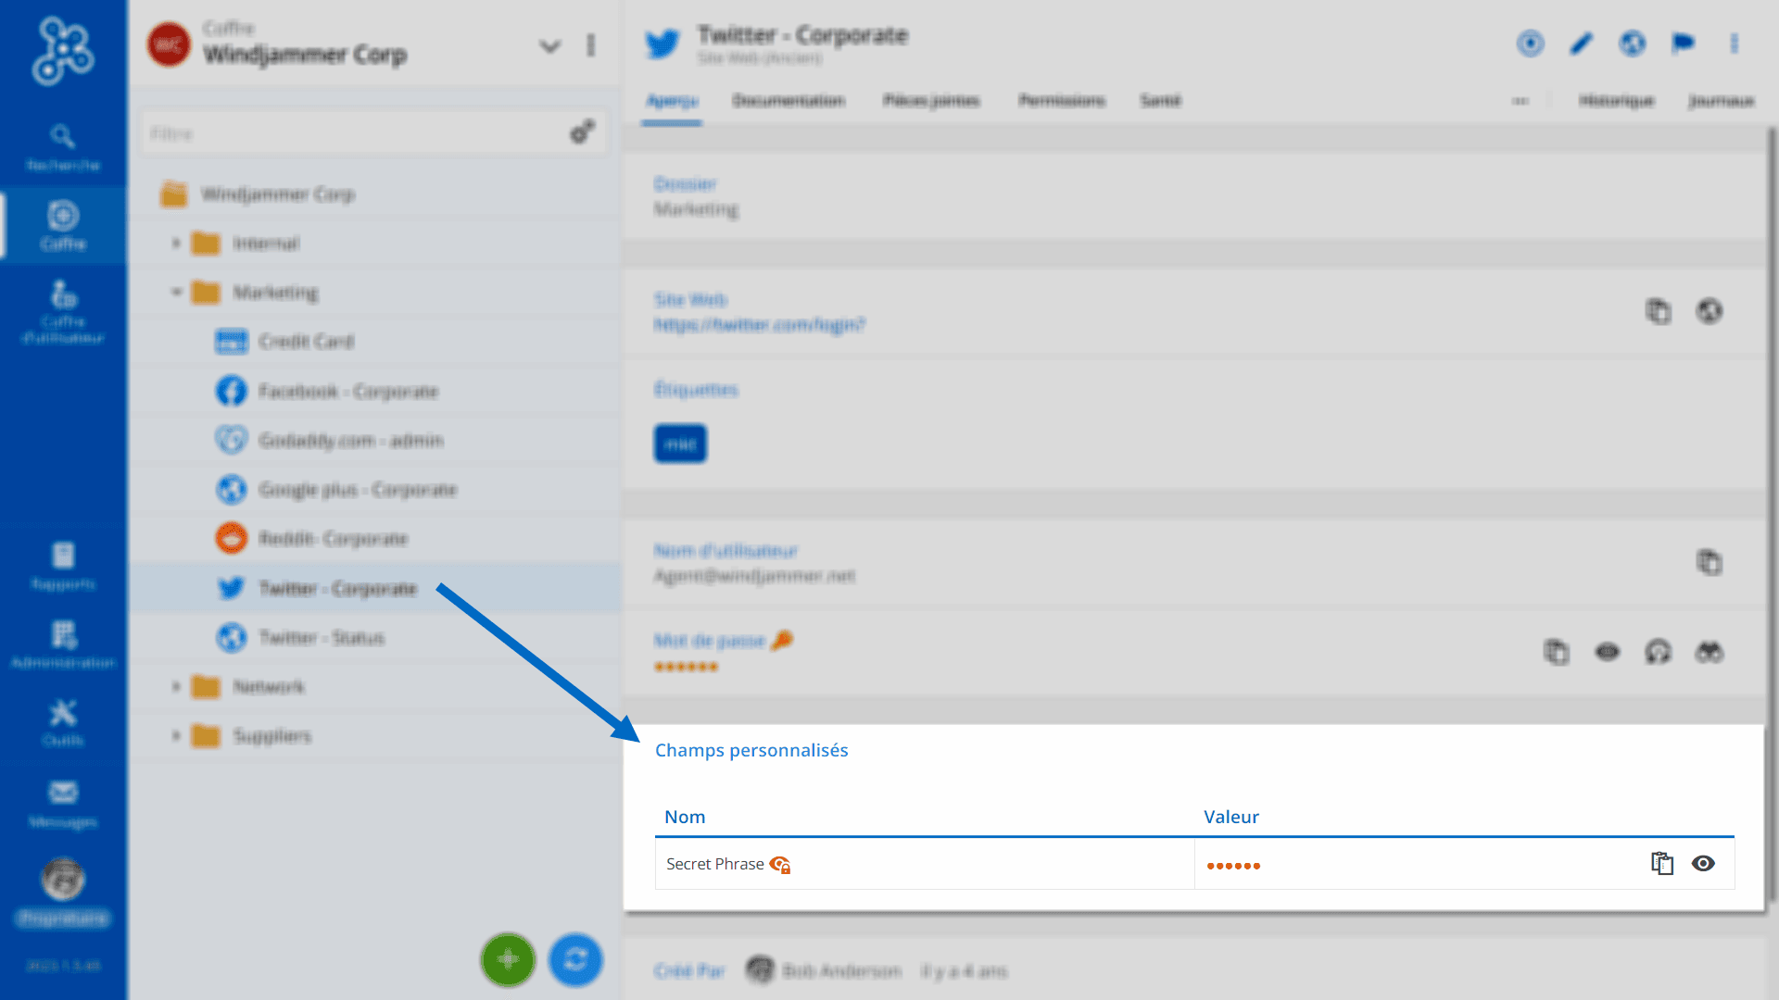This screenshot has width=1779, height=1000.
Task: Click the pencil edit entry icon
Action: coord(1582,44)
